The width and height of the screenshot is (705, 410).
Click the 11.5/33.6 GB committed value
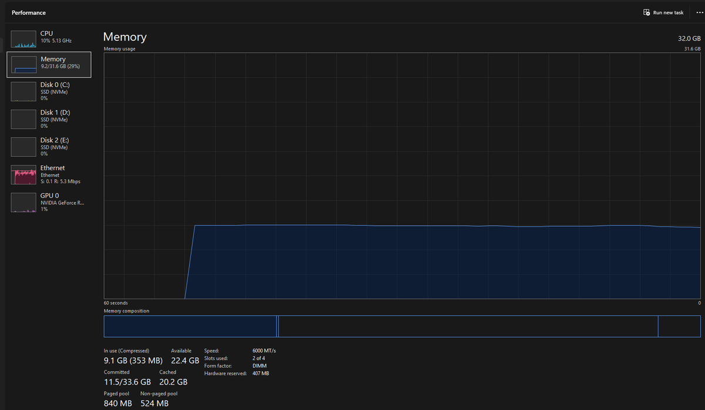tap(127, 382)
